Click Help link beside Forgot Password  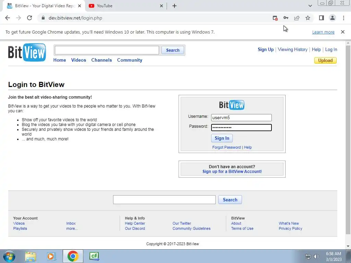[x=248, y=147]
